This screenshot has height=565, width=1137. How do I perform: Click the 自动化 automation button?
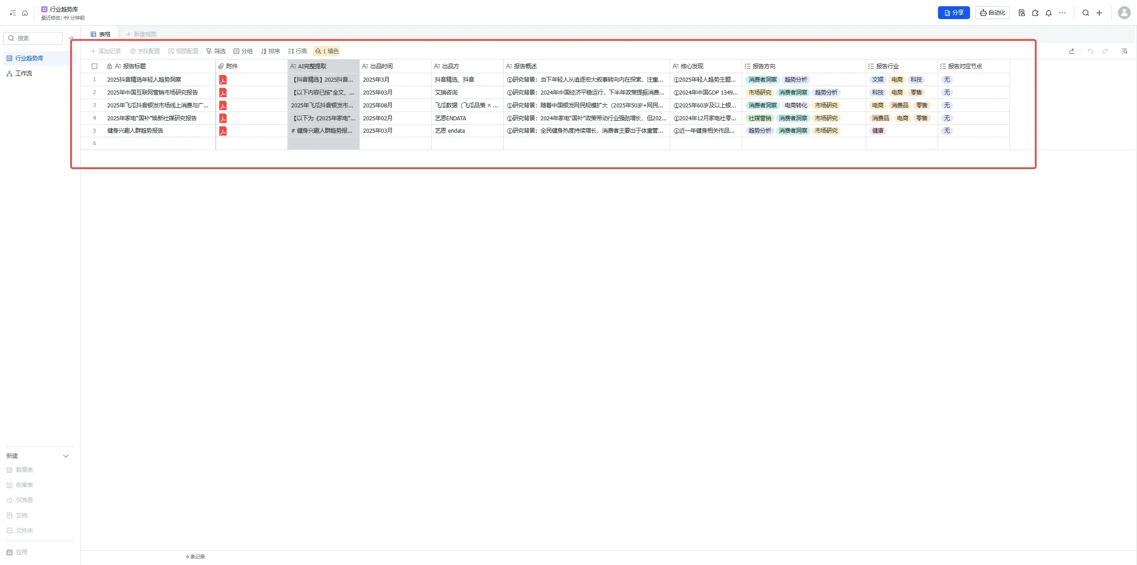click(x=992, y=13)
